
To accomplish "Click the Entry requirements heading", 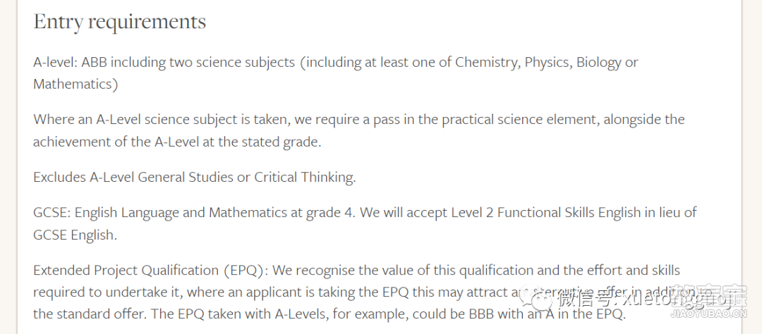I will pos(119,22).
